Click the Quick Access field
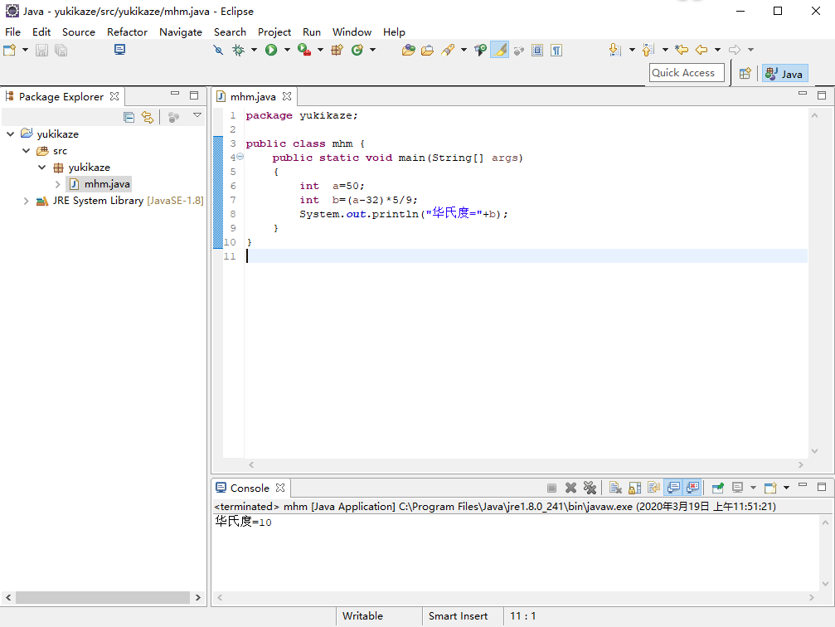 [687, 72]
